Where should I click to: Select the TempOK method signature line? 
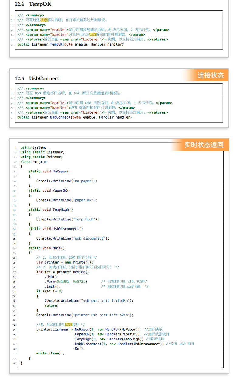[x=70, y=44]
